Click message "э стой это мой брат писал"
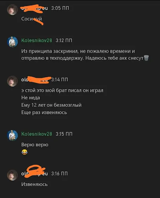 click(62, 91)
